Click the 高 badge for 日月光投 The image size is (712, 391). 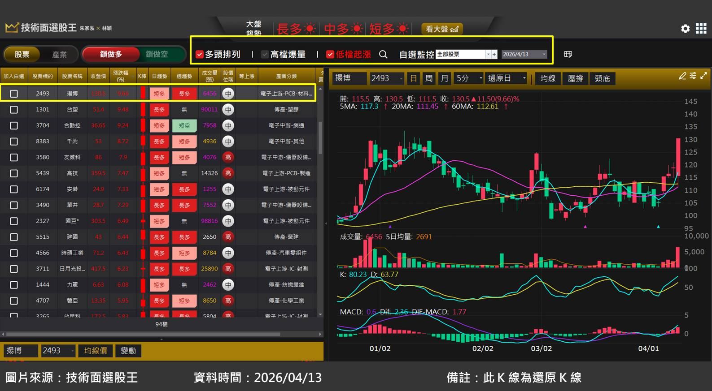228,269
